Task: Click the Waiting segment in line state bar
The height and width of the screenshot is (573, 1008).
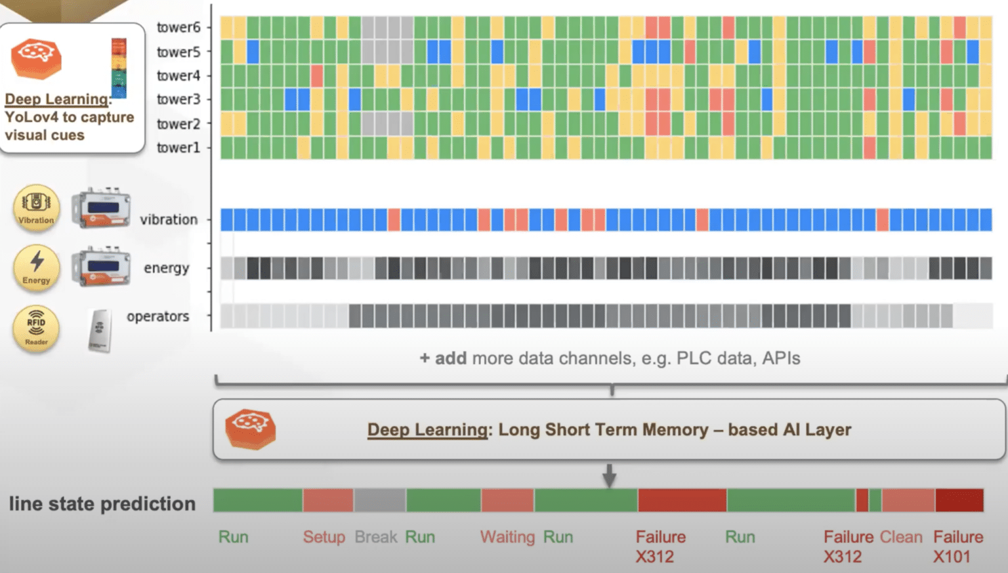Action: [x=507, y=500]
